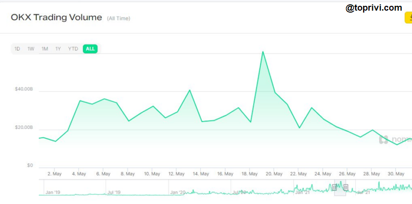The height and width of the screenshot is (204, 412).
Task: Grab the left range navigator handle
Action: pos(334,187)
